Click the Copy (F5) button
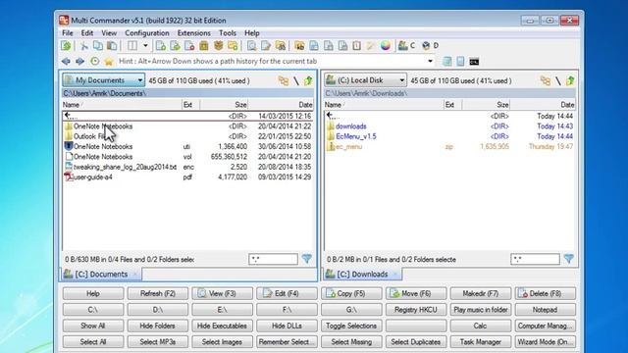The image size is (628, 353). coord(351,293)
